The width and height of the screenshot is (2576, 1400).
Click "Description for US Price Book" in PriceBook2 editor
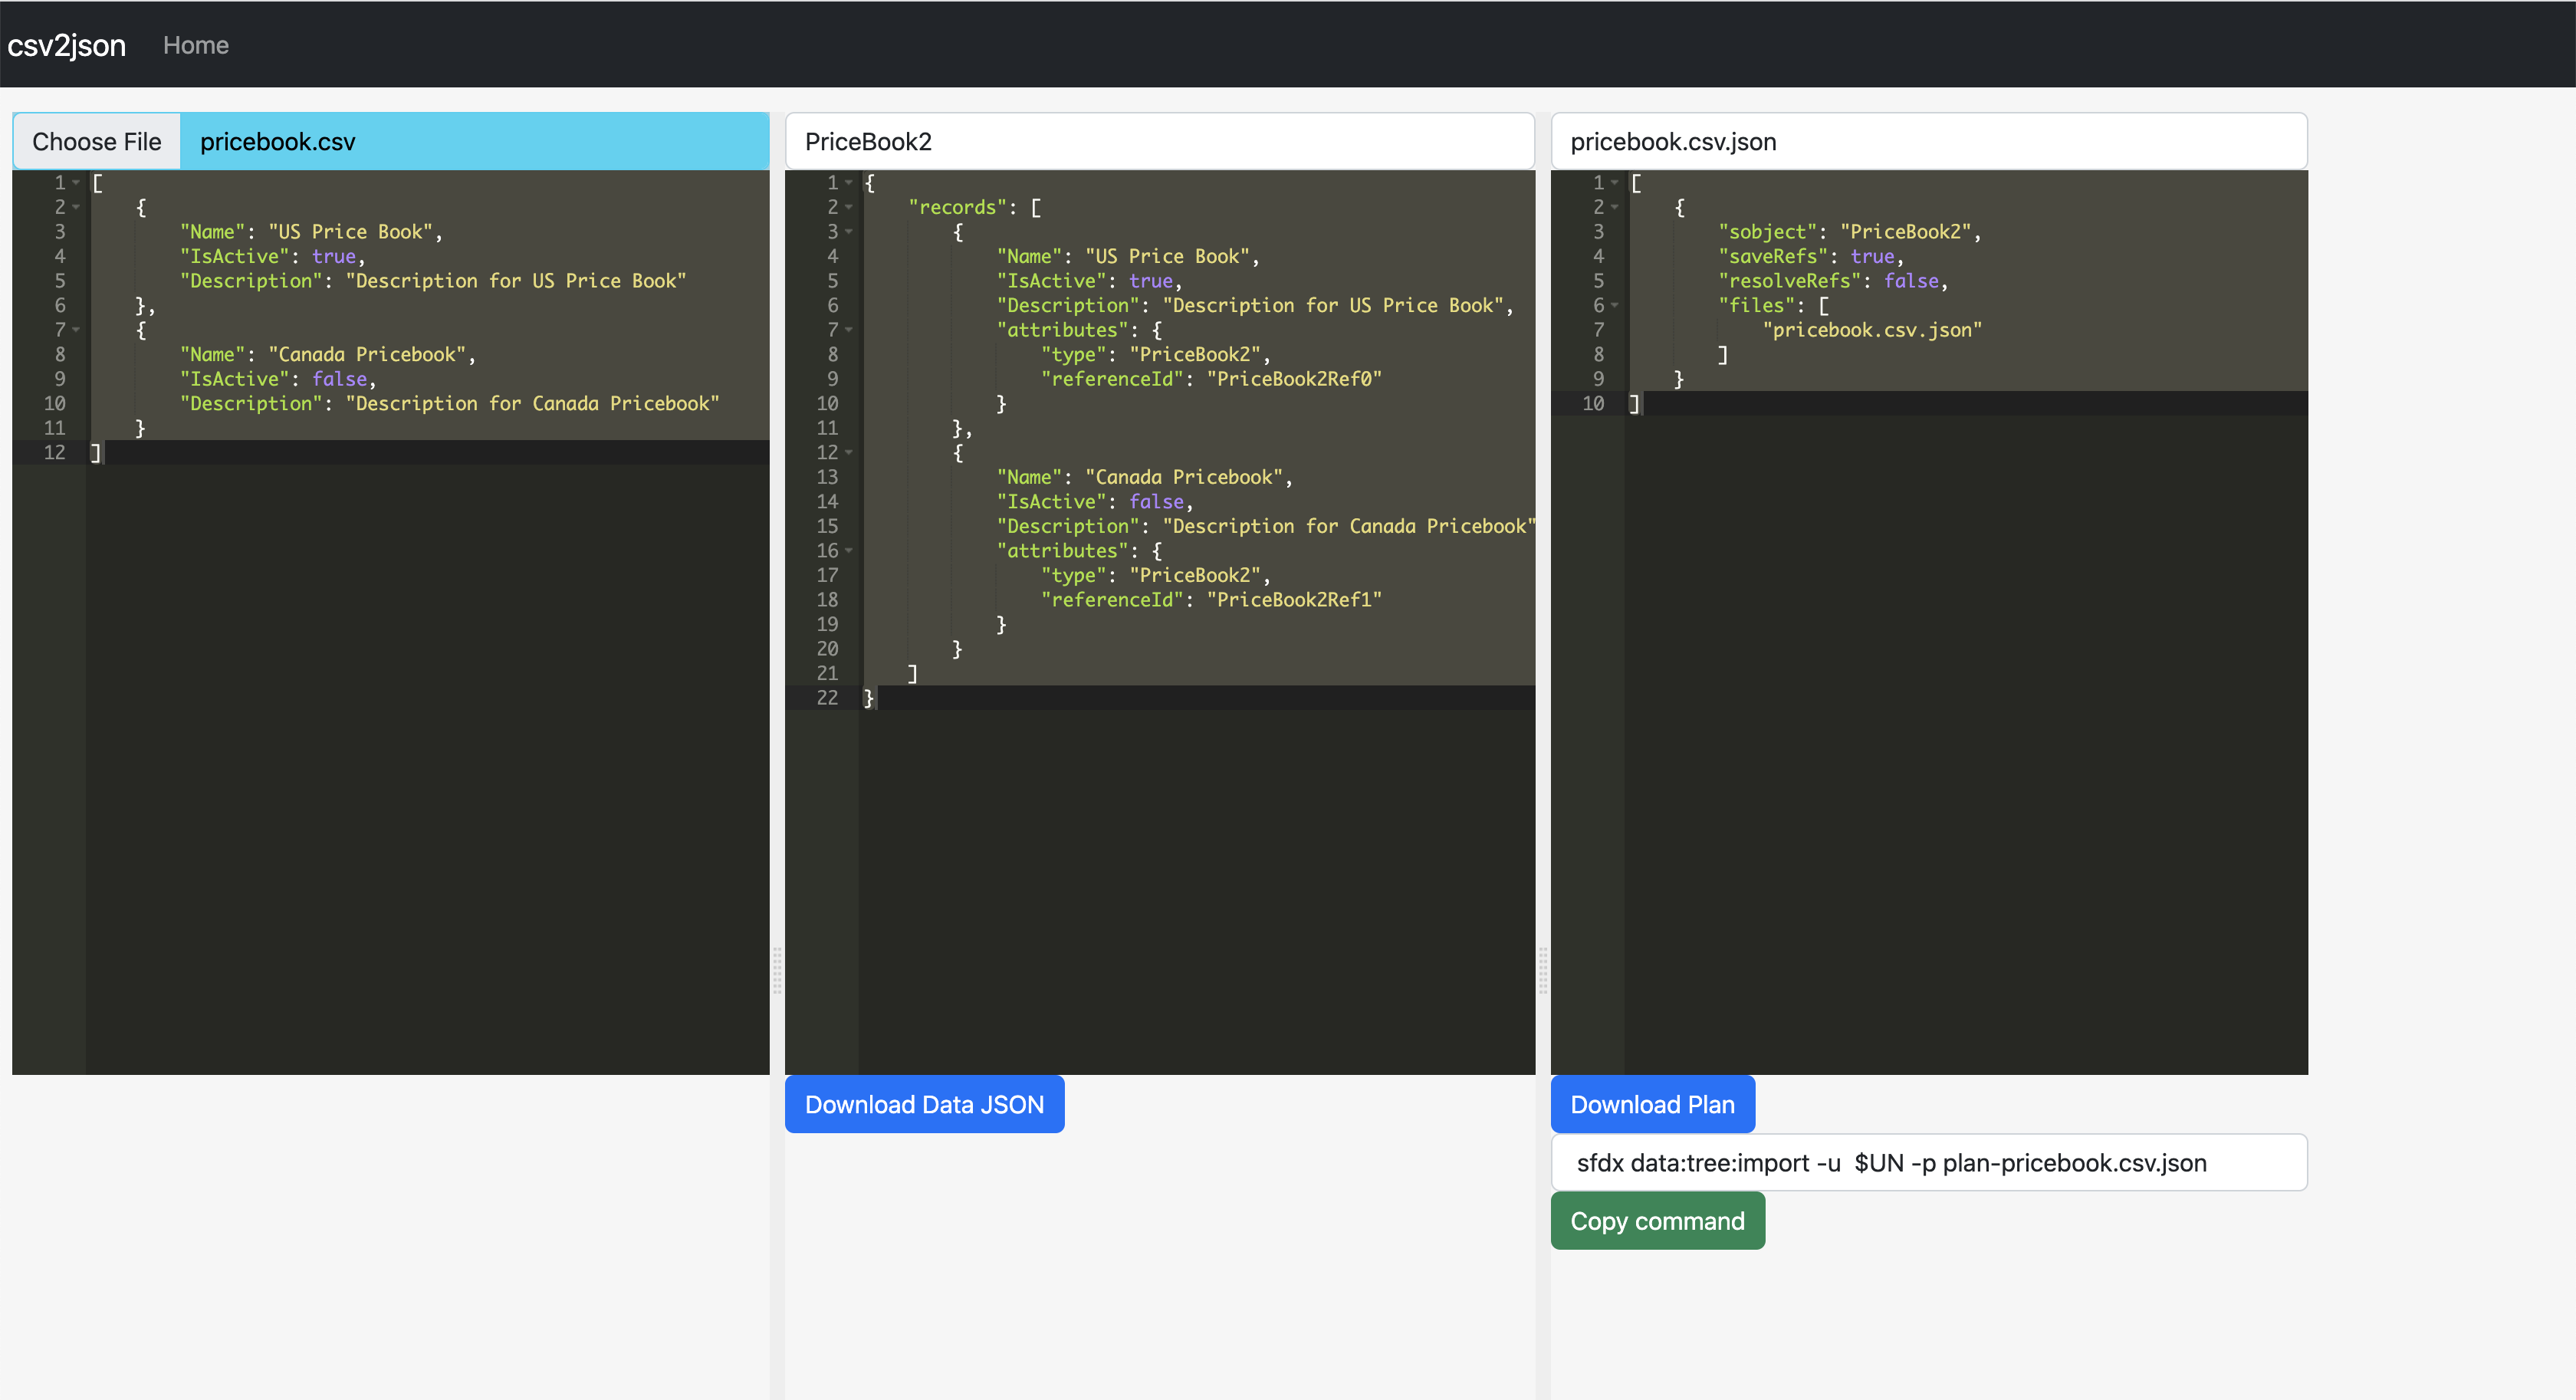pyautogui.click(x=1333, y=306)
